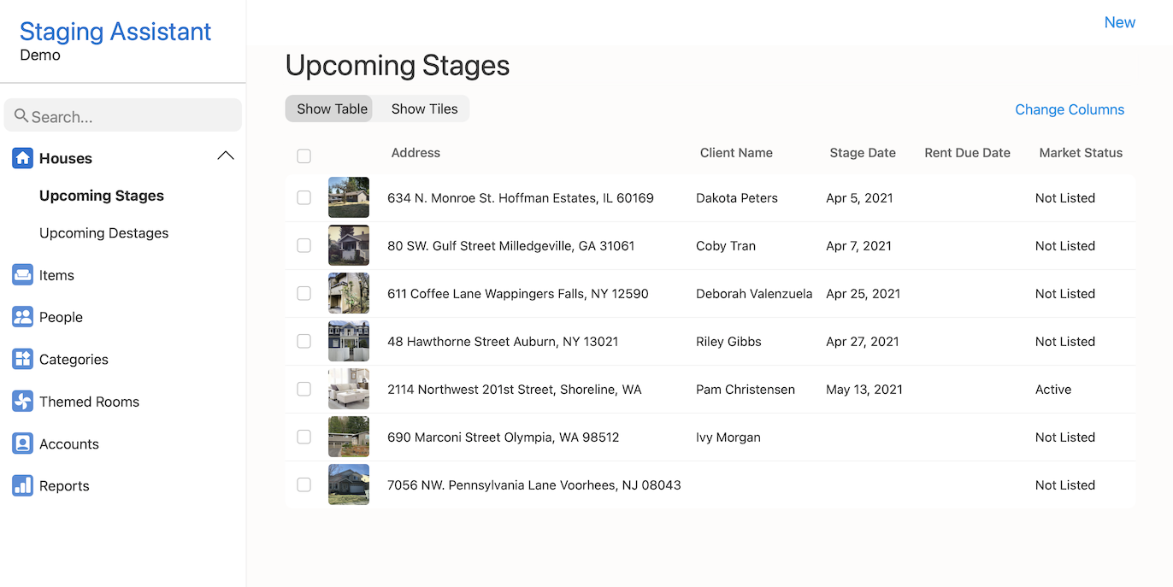Screen dimensions: 1173x587
Task: Click the Items couch icon
Action: click(22, 275)
